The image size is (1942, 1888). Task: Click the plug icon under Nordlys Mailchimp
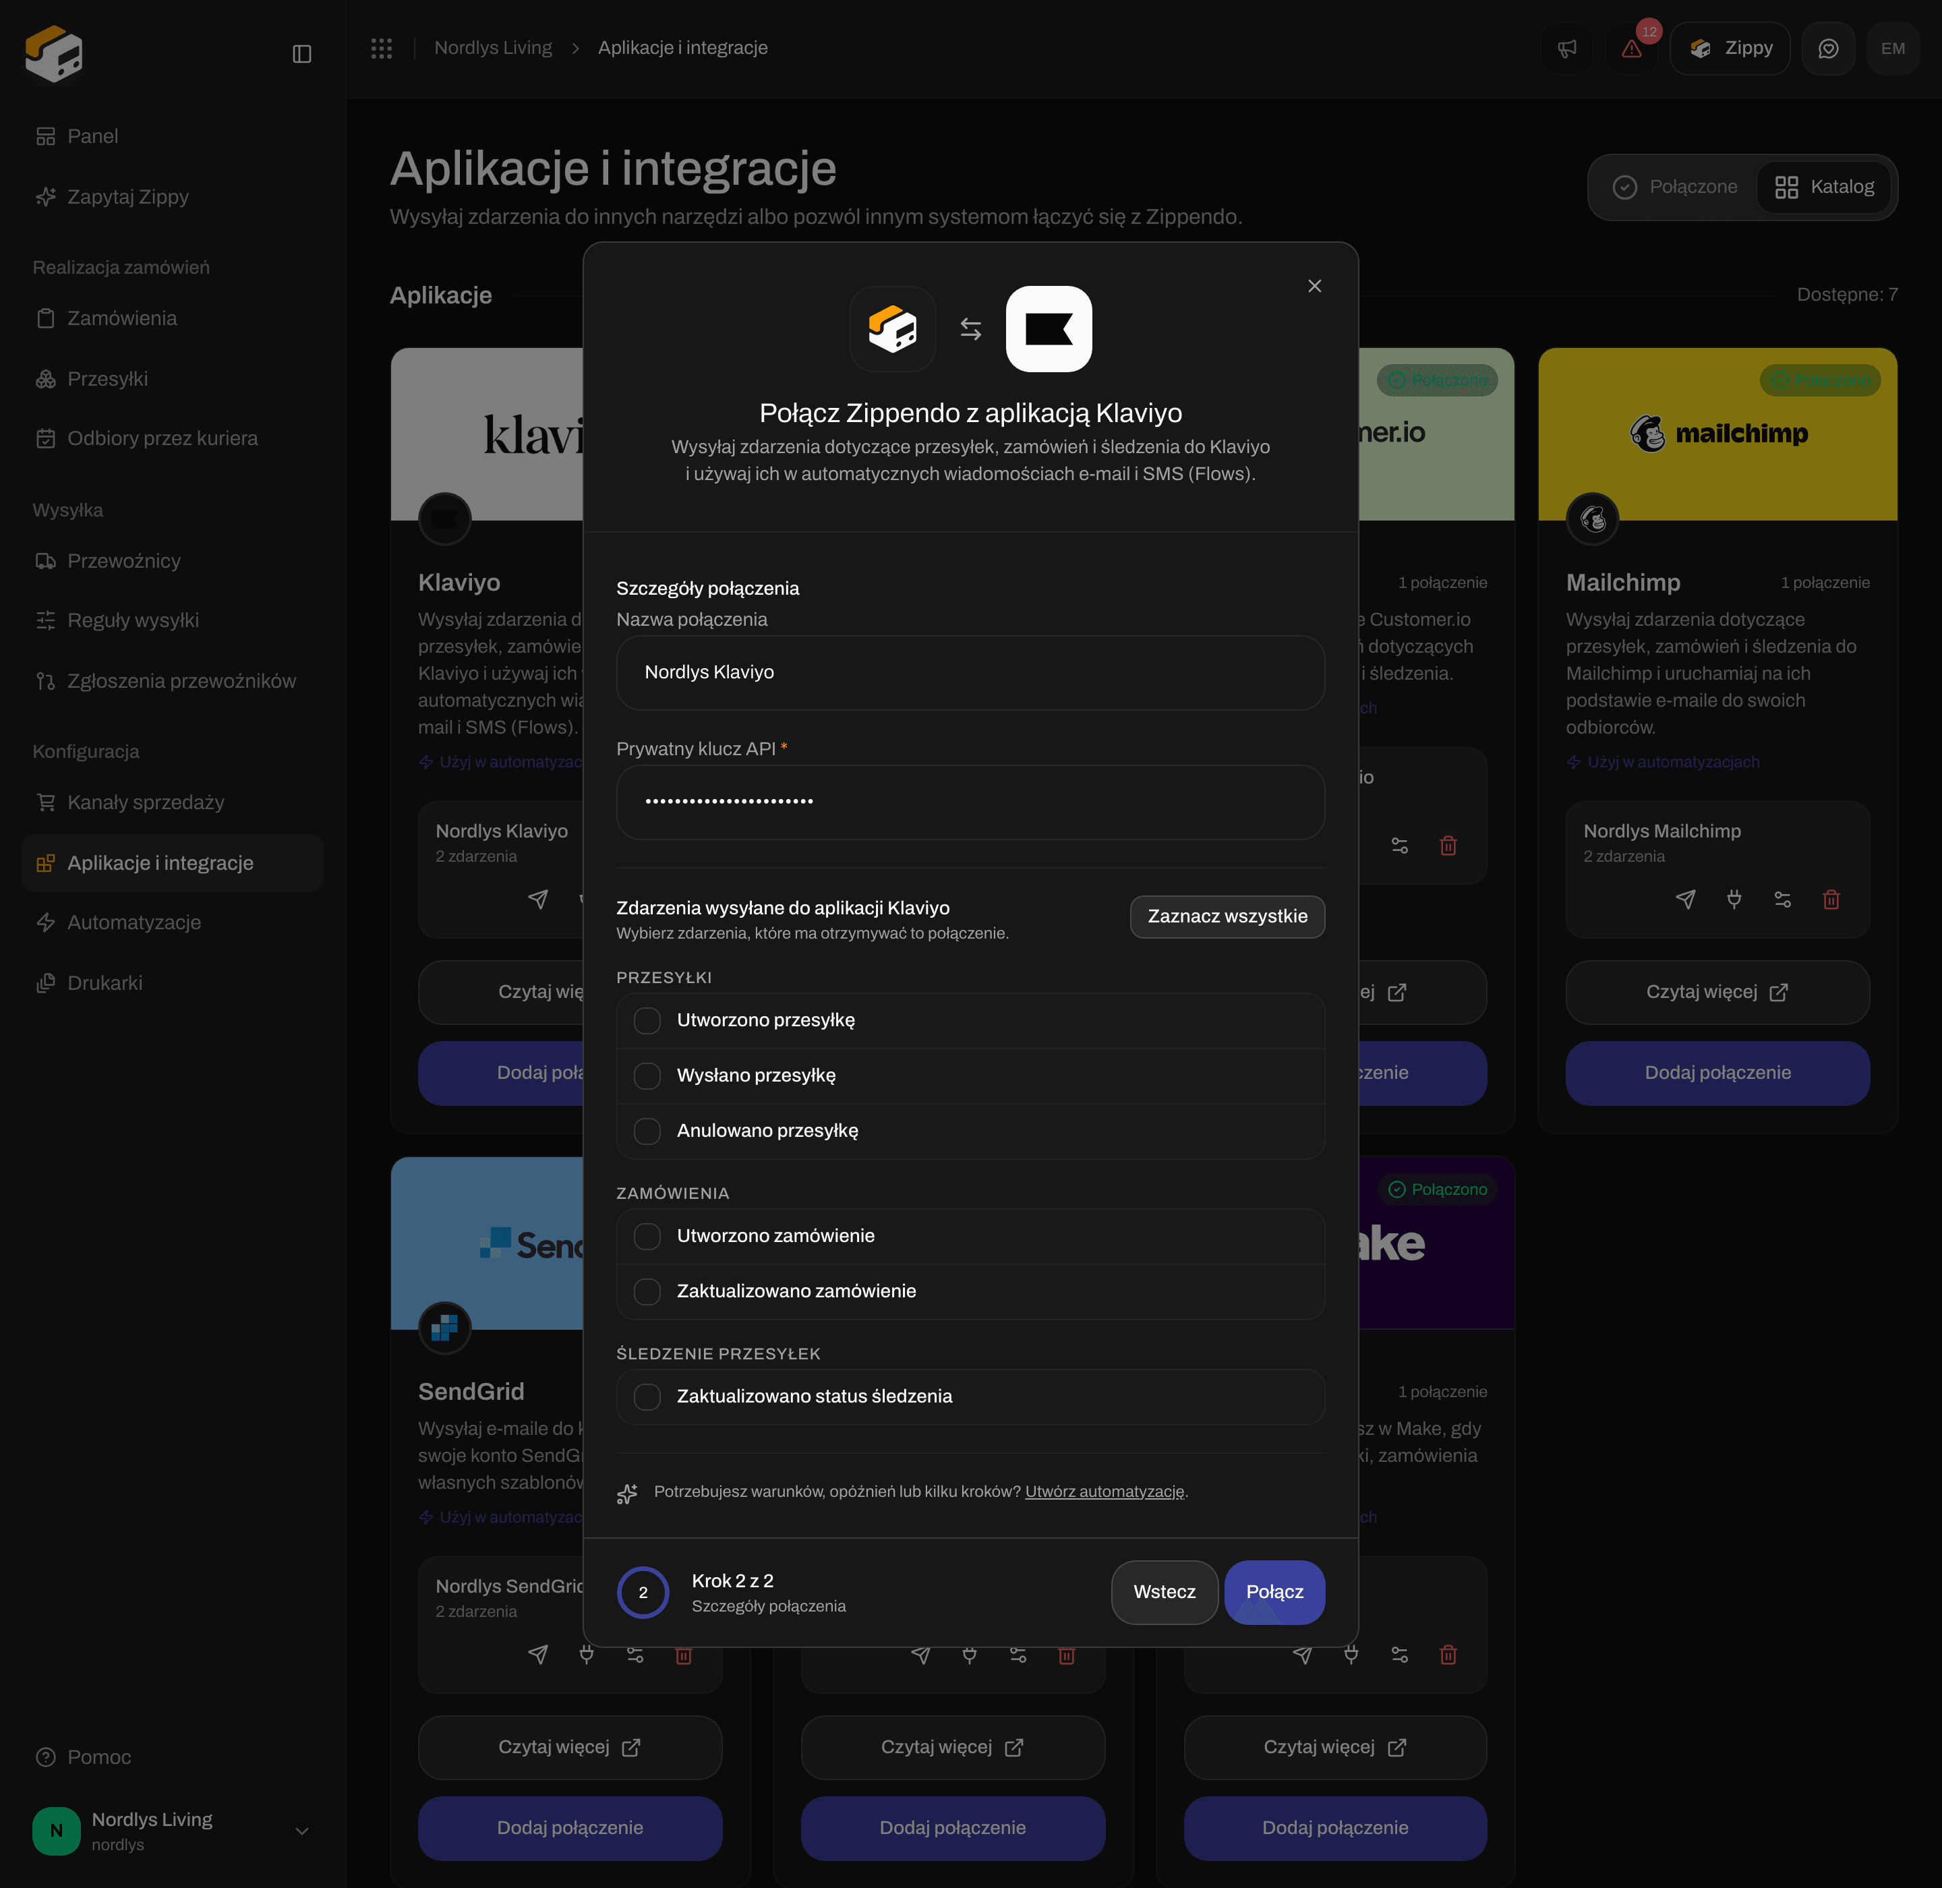(1734, 898)
